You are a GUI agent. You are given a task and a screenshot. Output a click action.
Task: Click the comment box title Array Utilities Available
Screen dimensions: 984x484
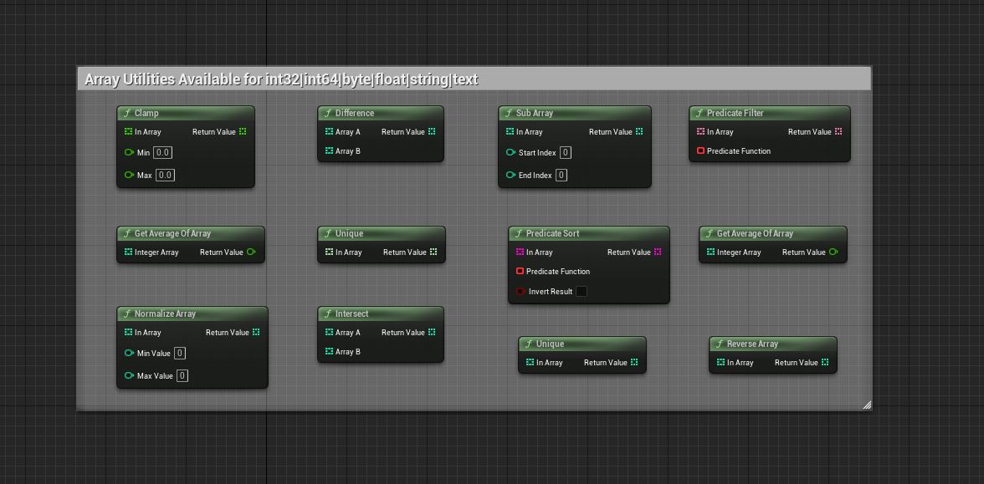coord(281,79)
